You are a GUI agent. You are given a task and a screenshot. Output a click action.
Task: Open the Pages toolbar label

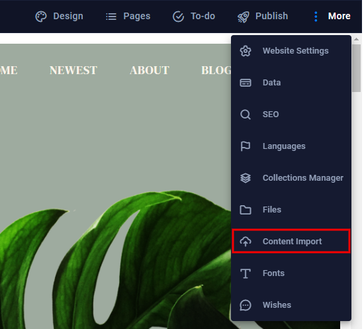coord(137,17)
